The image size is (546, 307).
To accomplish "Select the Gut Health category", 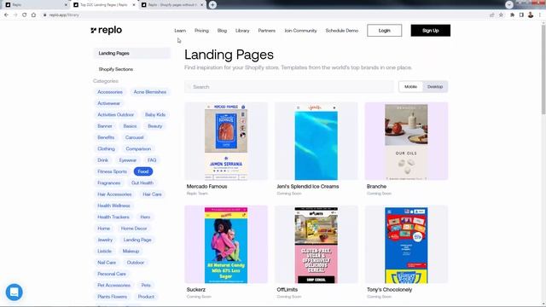I will click(142, 182).
